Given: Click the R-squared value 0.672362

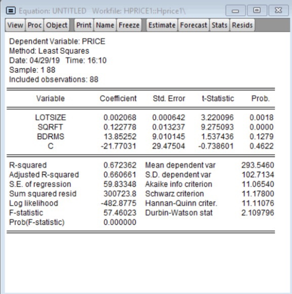Looking at the screenshot, I should [x=120, y=165].
